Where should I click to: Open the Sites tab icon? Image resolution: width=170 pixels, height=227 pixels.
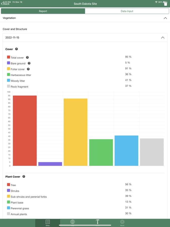(48, 223)
